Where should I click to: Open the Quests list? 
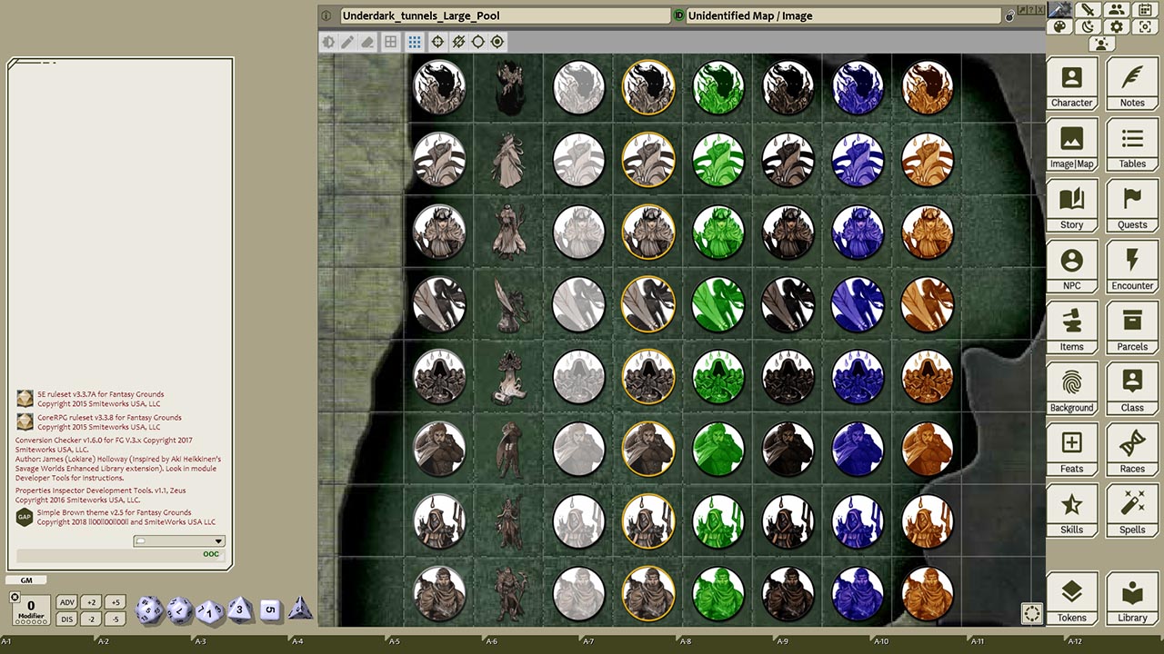[1132, 206]
